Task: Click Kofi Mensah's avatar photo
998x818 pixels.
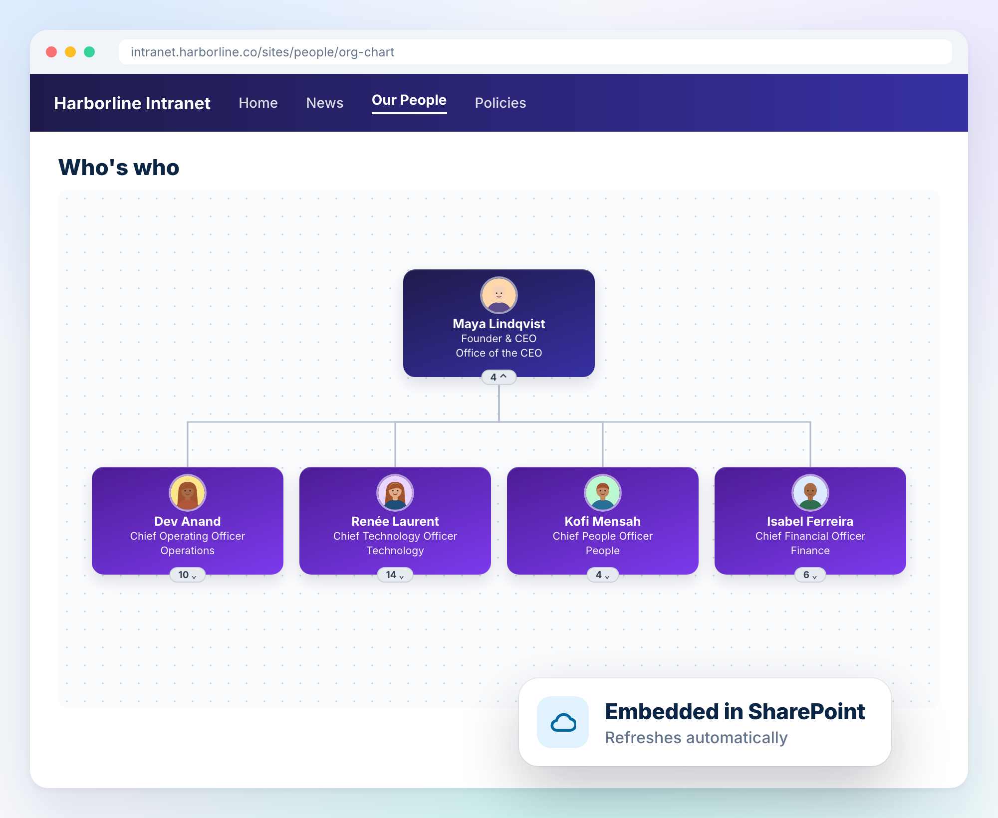Action: pos(603,493)
